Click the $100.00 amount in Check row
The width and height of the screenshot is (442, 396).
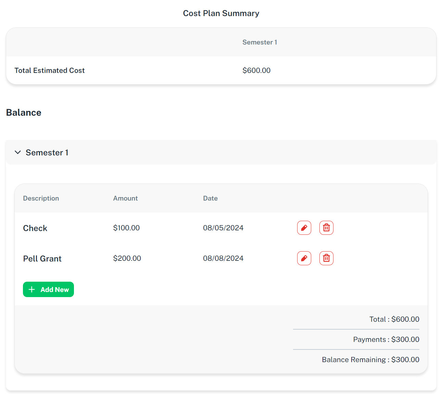[x=126, y=228]
